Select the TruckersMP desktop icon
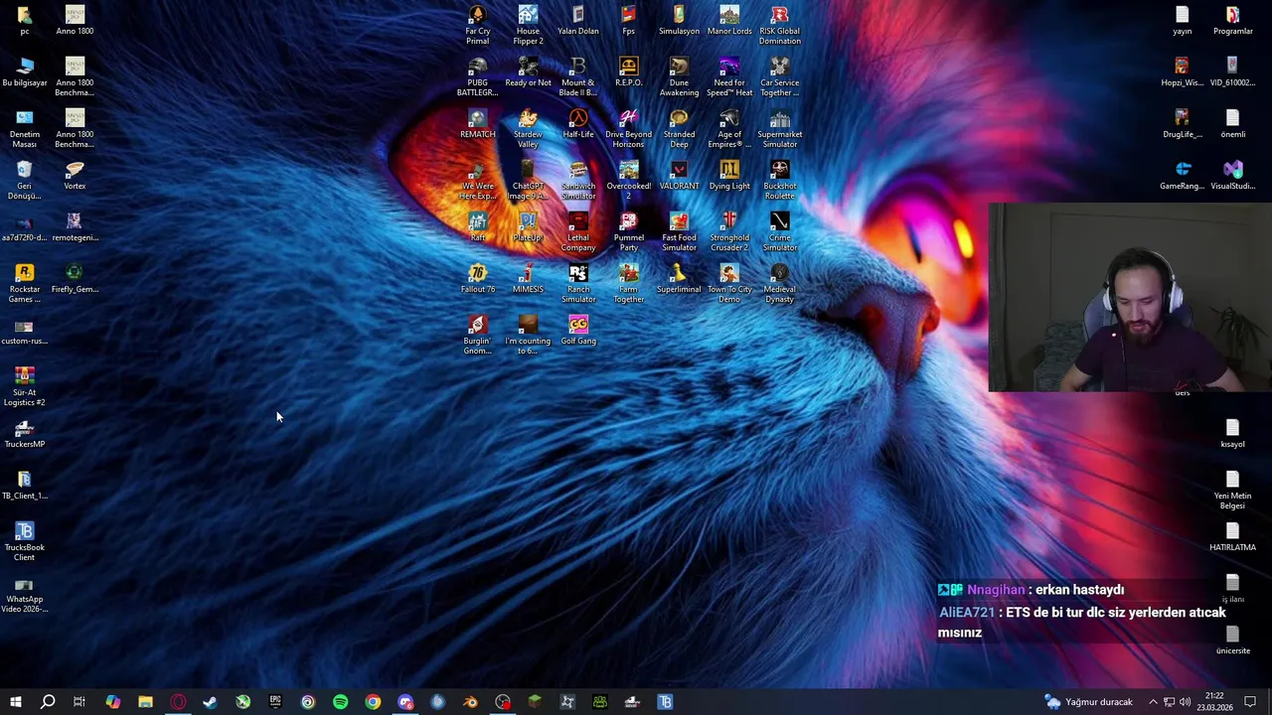 pos(25,433)
